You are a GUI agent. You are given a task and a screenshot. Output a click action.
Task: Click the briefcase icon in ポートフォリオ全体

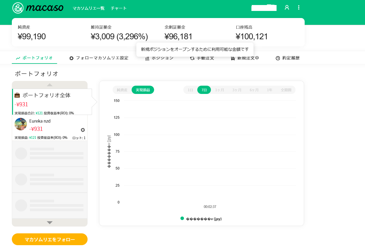click(17, 95)
